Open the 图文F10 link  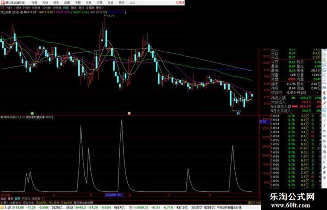click(x=254, y=202)
